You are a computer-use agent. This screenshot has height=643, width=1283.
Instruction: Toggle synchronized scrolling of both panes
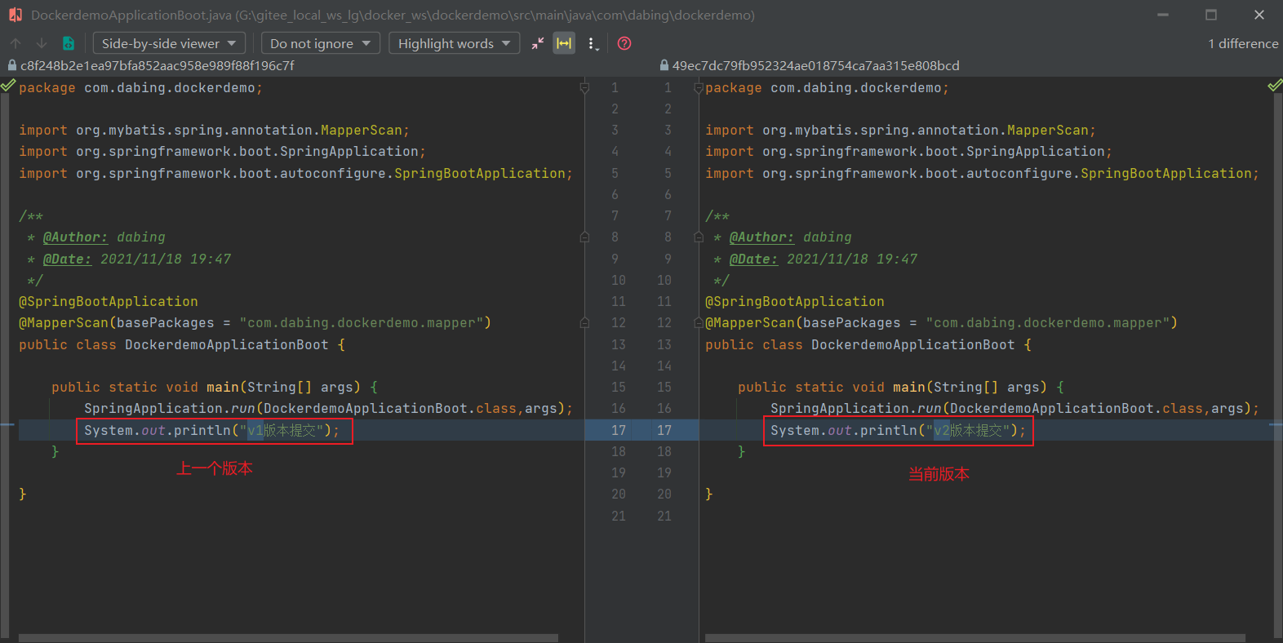tap(564, 43)
